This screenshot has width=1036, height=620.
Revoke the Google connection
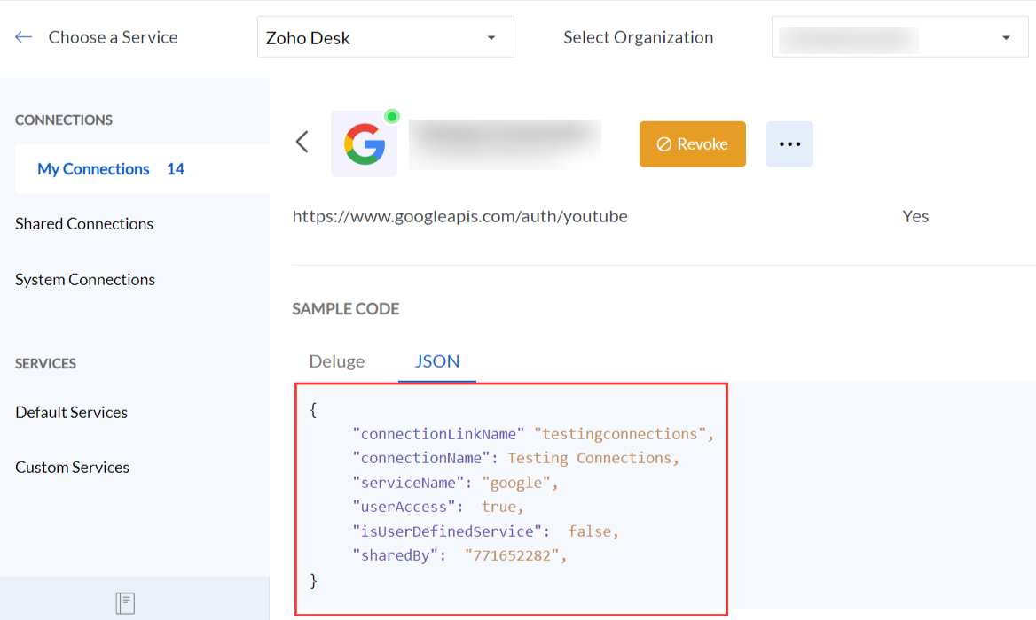(x=692, y=144)
